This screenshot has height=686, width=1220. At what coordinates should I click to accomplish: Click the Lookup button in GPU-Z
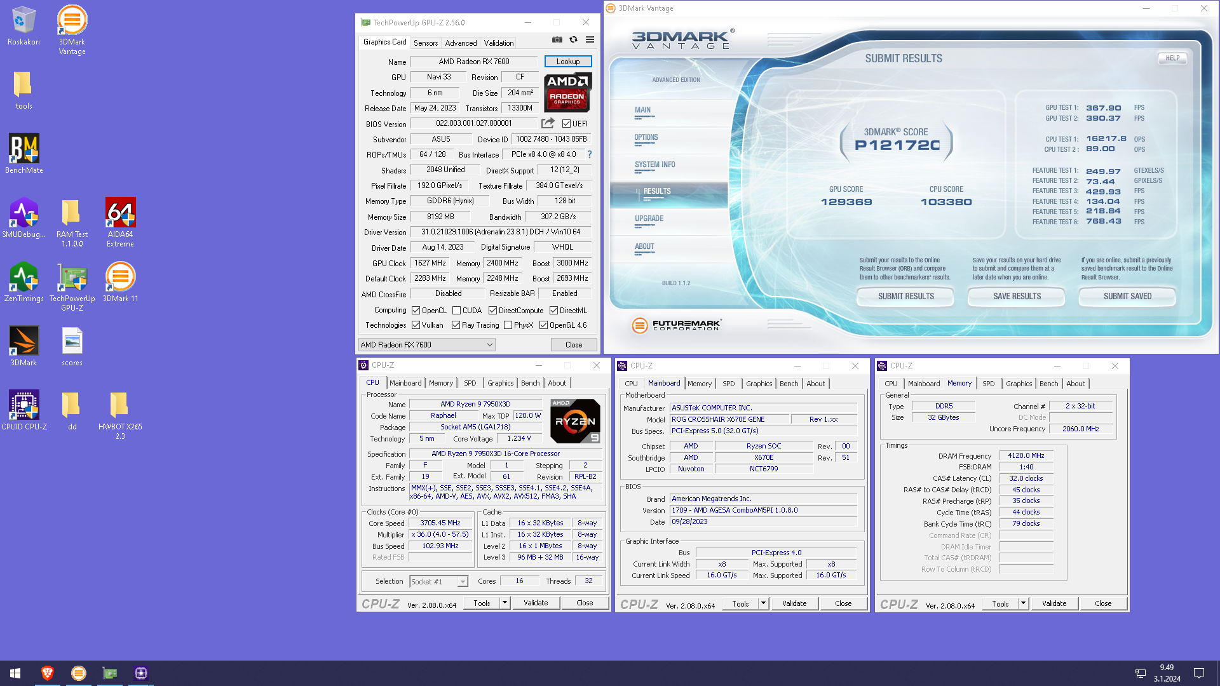tap(568, 62)
